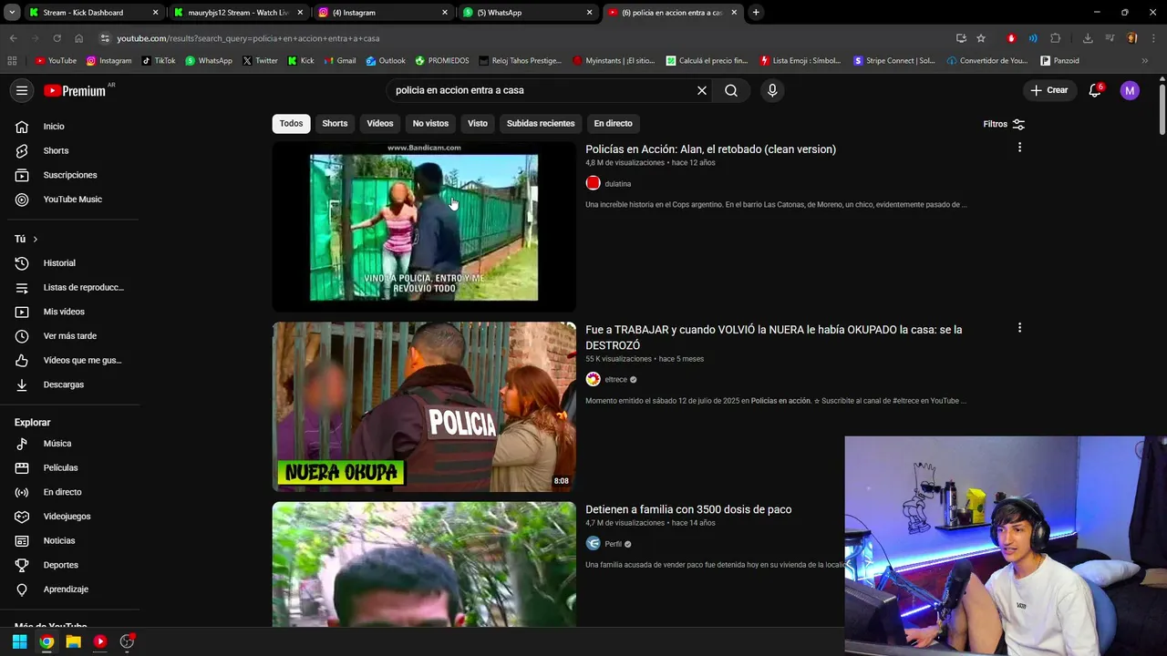1167x656 pixels.
Task: Click the magnifying glass search button
Action: tap(731, 90)
